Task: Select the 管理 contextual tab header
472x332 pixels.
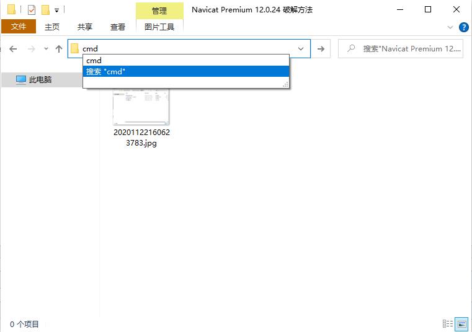Action: (159, 11)
